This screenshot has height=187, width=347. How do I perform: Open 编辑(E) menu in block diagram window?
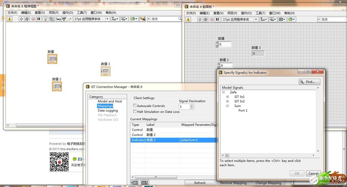point(26,13)
